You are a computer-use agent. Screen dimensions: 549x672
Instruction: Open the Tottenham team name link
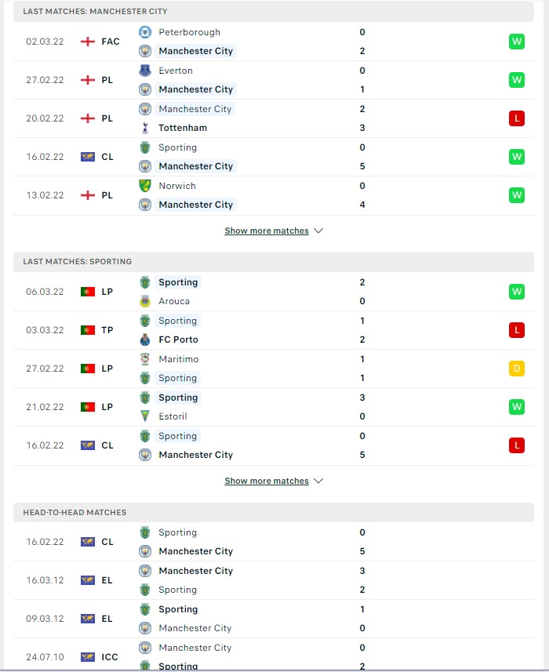tap(183, 128)
